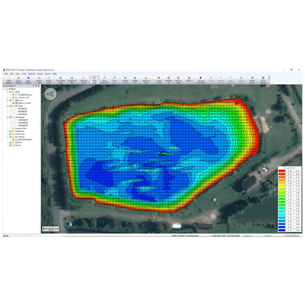
Task: Open the Options menu
Action: click(32, 74)
